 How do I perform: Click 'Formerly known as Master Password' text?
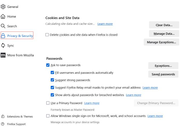pyautogui.click(x=72, y=110)
